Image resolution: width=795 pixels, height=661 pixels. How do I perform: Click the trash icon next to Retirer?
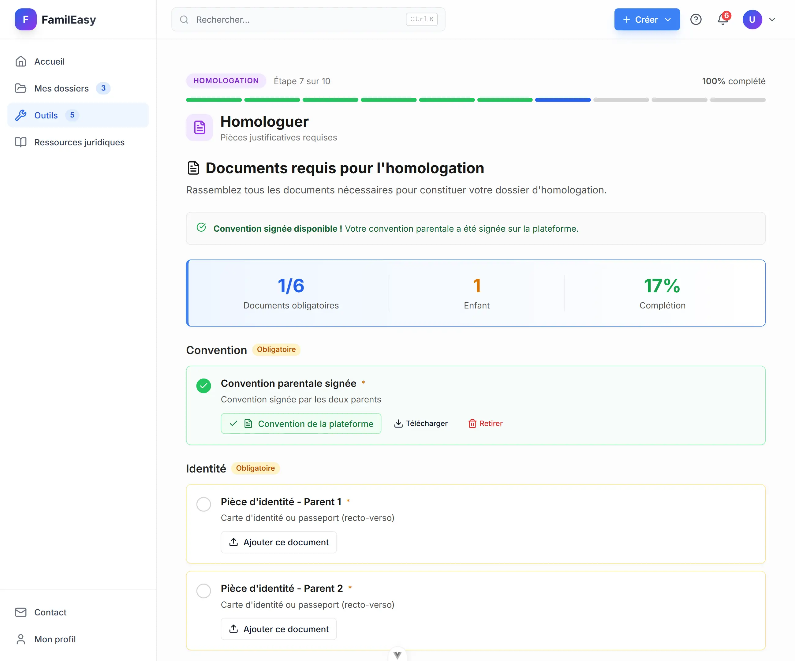(x=472, y=423)
